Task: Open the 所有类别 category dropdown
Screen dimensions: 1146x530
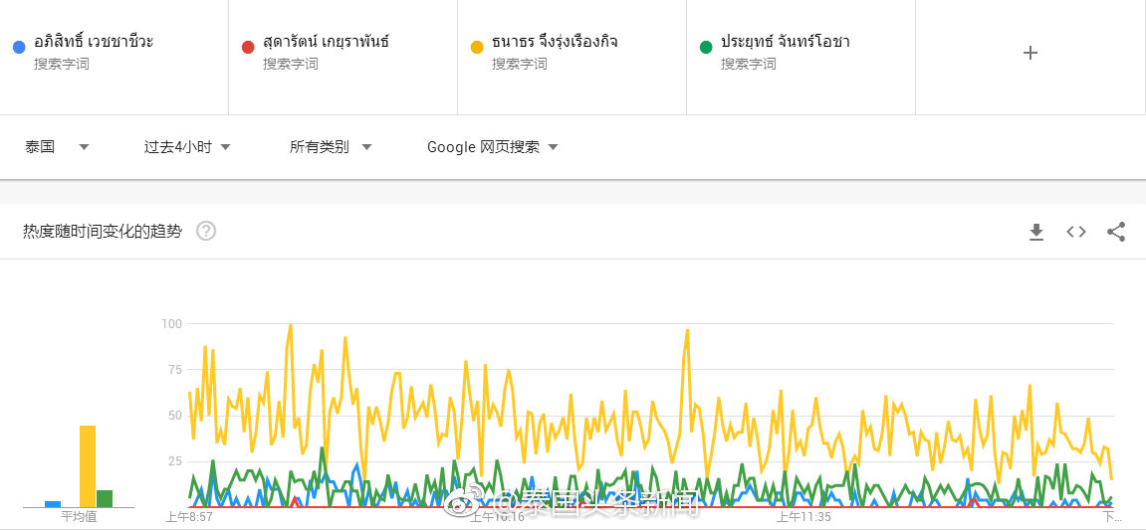Action: [x=330, y=147]
